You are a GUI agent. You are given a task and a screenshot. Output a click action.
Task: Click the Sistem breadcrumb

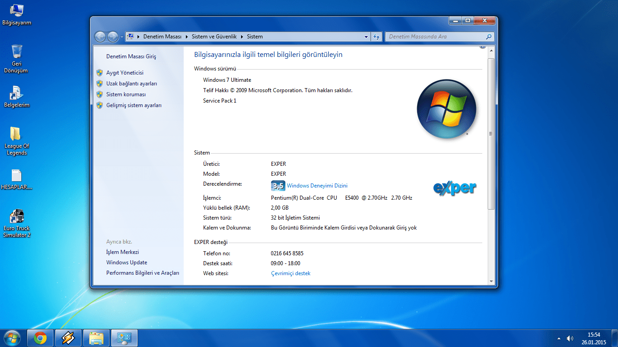(255, 37)
